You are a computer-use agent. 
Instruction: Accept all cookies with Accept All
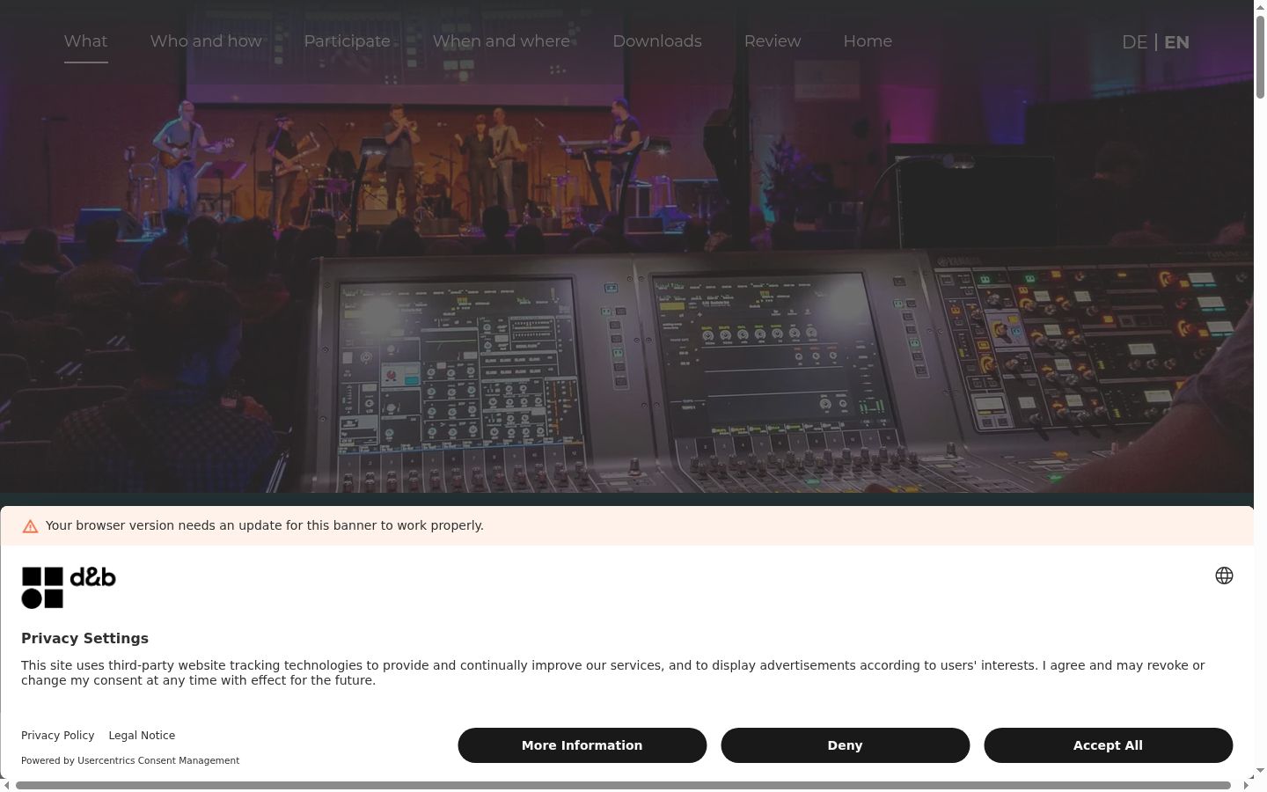[1108, 745]
